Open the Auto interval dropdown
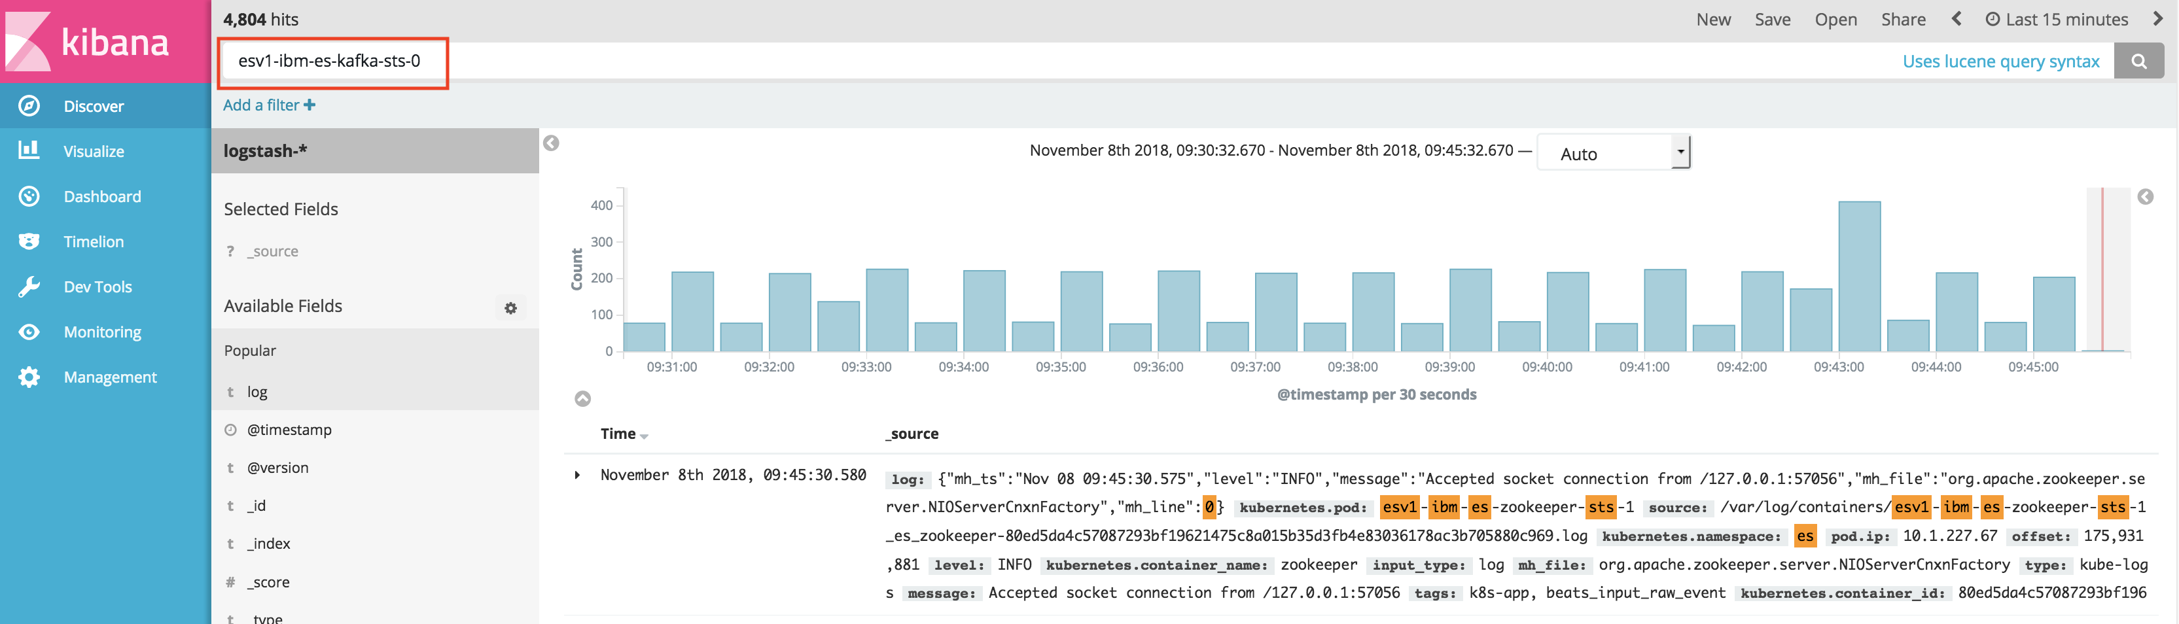This screenshot has width=2179, height=624. [1613, 153]
